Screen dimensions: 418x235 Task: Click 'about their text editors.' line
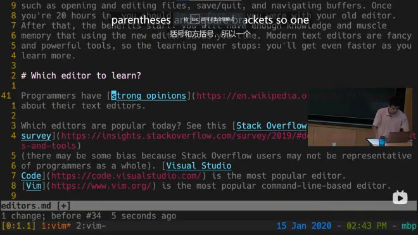tap(84, 106)
